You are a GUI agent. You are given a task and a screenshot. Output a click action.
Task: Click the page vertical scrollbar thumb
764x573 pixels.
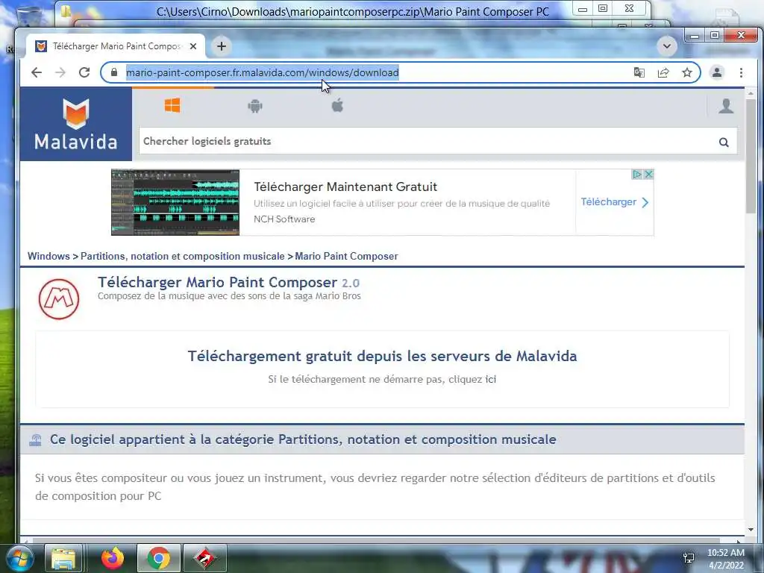(751, 156)
